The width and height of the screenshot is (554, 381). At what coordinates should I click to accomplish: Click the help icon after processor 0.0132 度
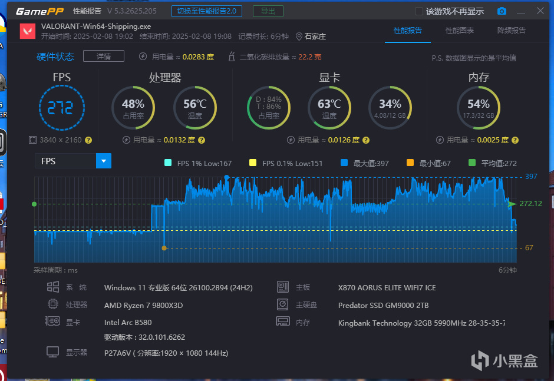(202, 140)
